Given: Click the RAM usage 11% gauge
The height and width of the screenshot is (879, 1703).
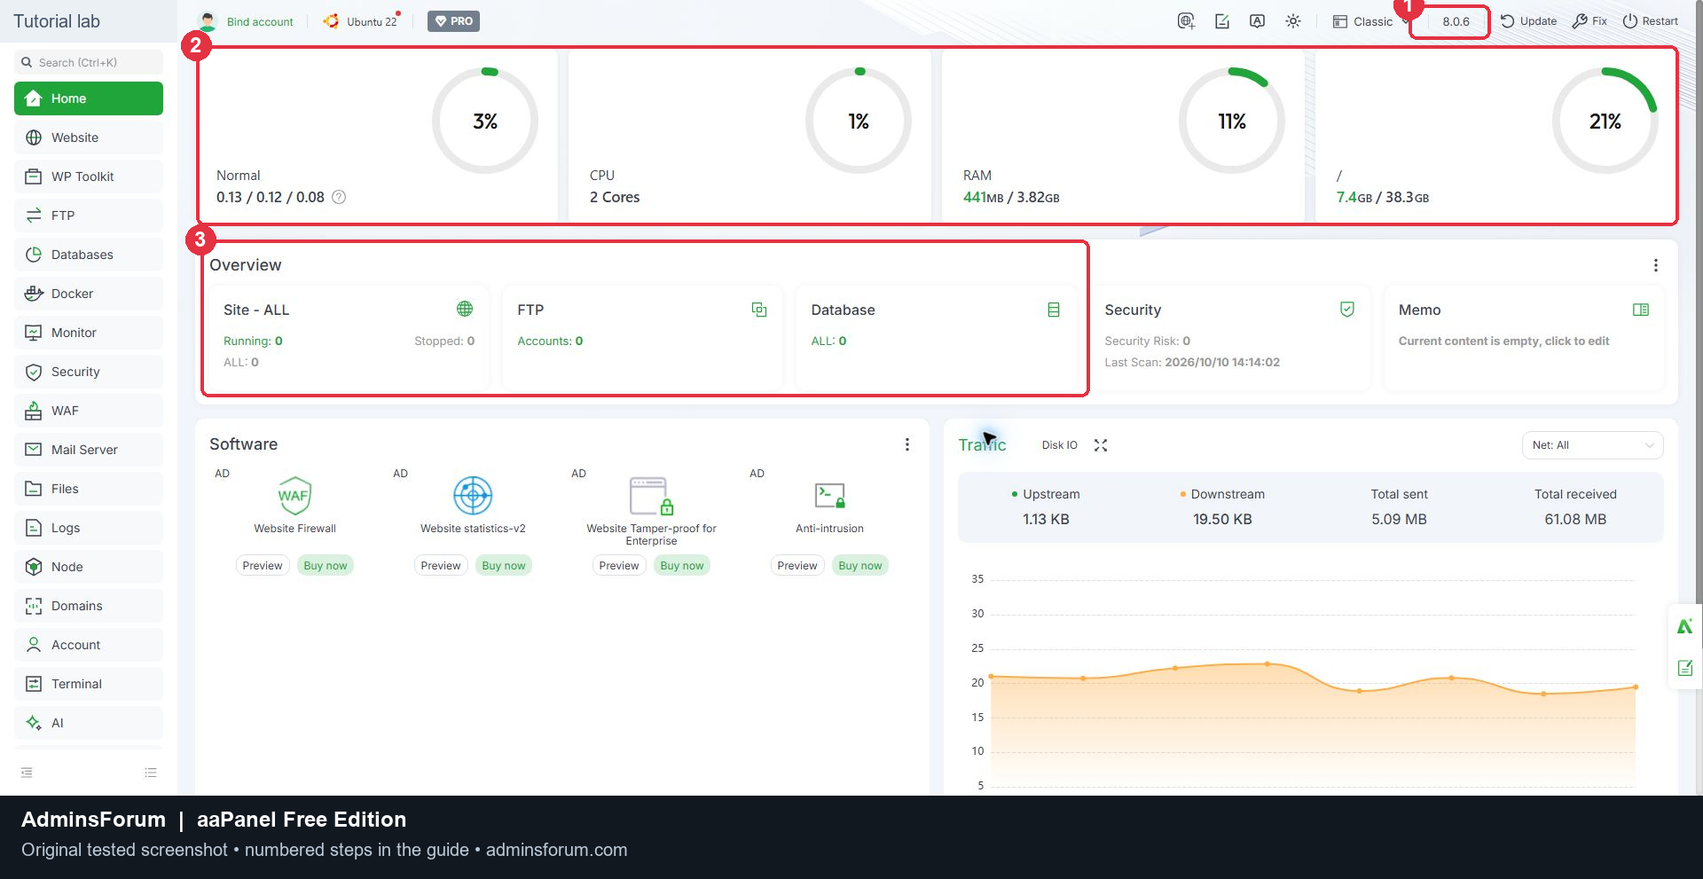Looking at the screenshot, I should [x=1231, y=121].
